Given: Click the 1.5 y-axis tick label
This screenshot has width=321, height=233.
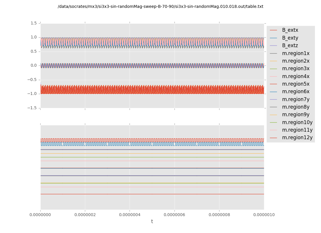Looking at the screenshot, I should point(33,23).
